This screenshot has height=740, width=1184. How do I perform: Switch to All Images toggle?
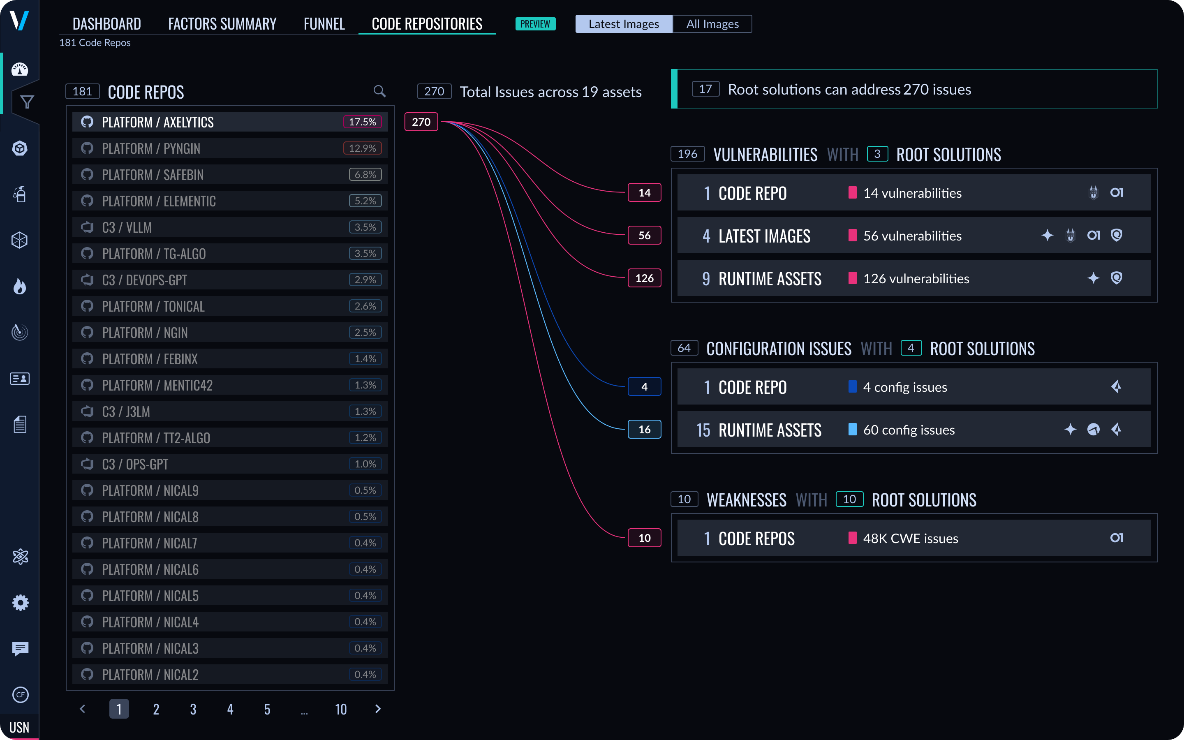point(712,24)
